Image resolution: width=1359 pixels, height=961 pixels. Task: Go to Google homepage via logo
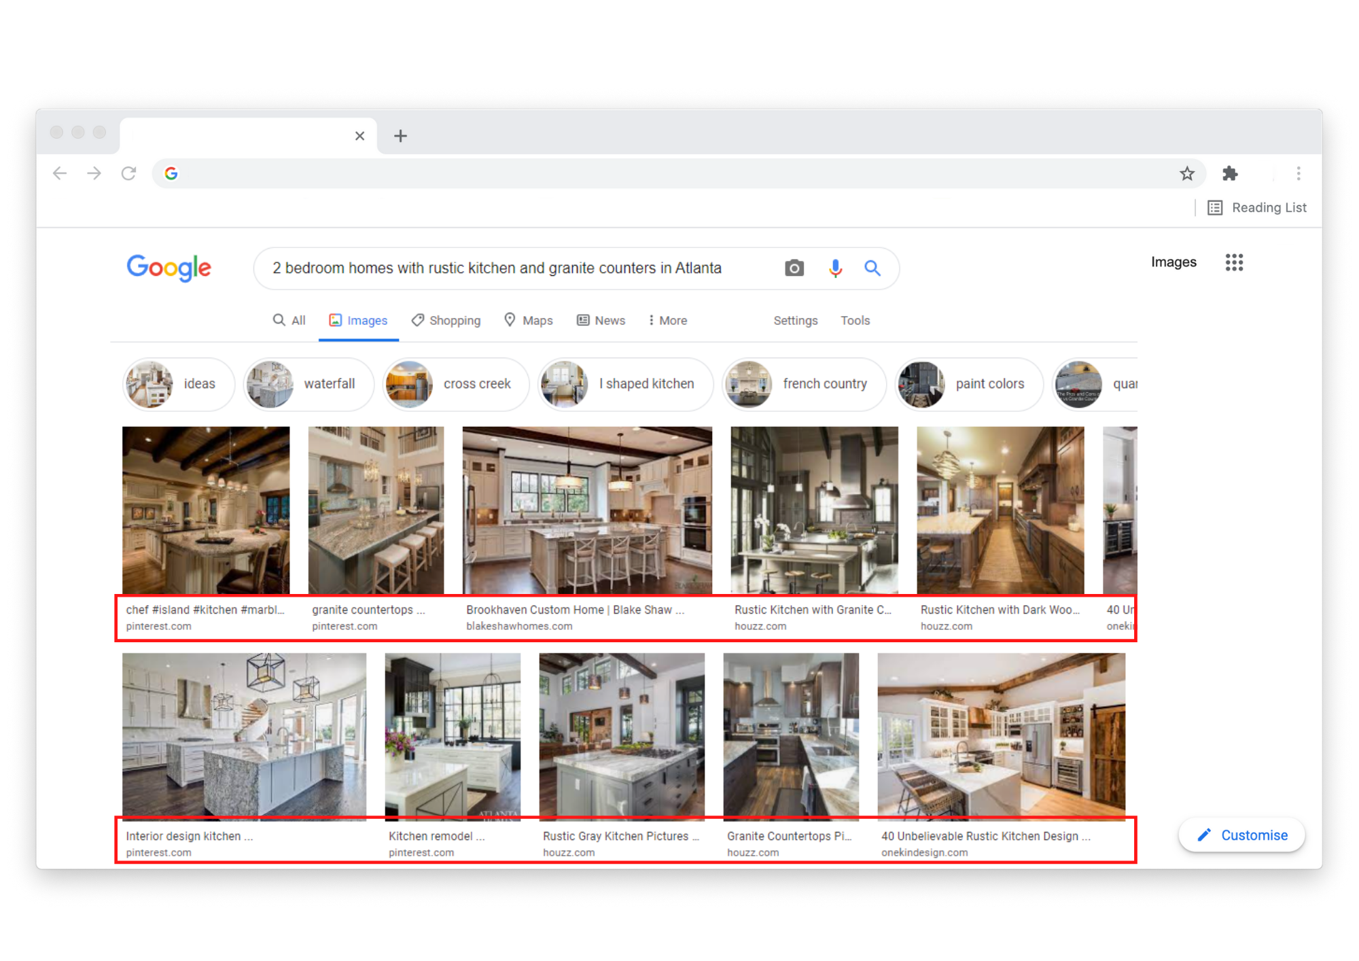coord(169,268)
